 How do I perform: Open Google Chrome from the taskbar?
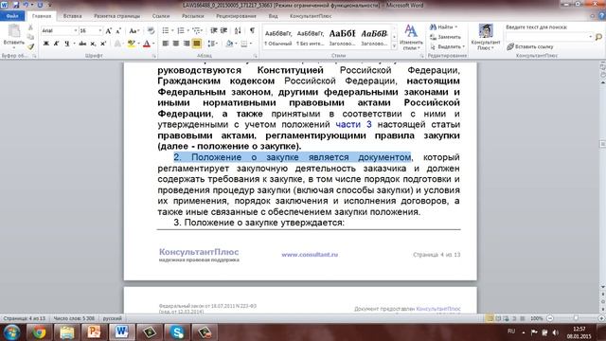(39, 332)
